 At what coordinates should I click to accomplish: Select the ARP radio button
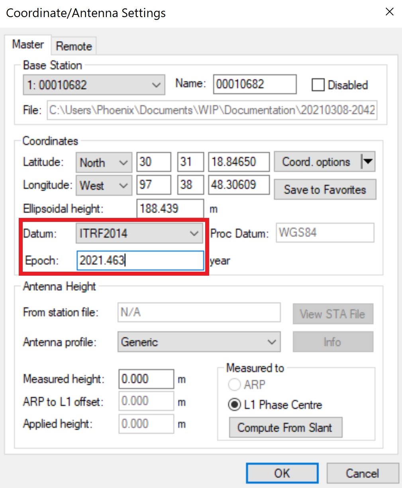click(234, 384)
